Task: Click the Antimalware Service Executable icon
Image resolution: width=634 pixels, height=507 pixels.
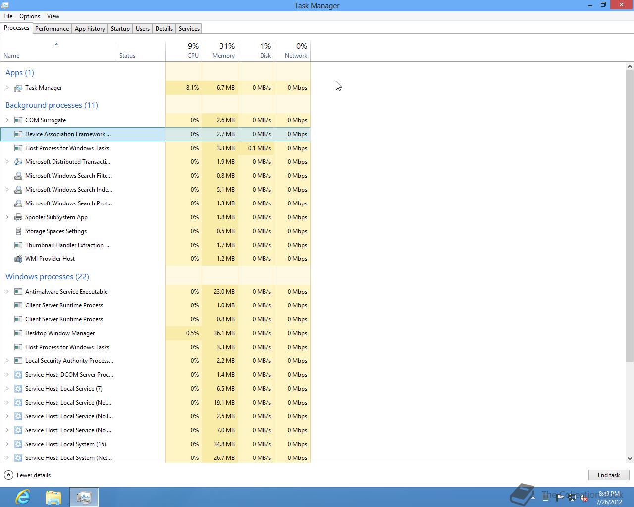Action: coord(18,292)
